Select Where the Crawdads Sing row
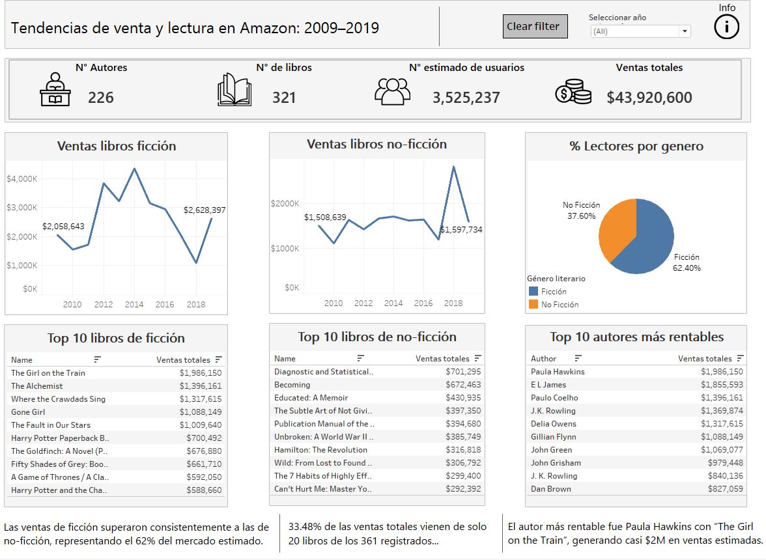 pyautogui.click(x=116, y=399)
